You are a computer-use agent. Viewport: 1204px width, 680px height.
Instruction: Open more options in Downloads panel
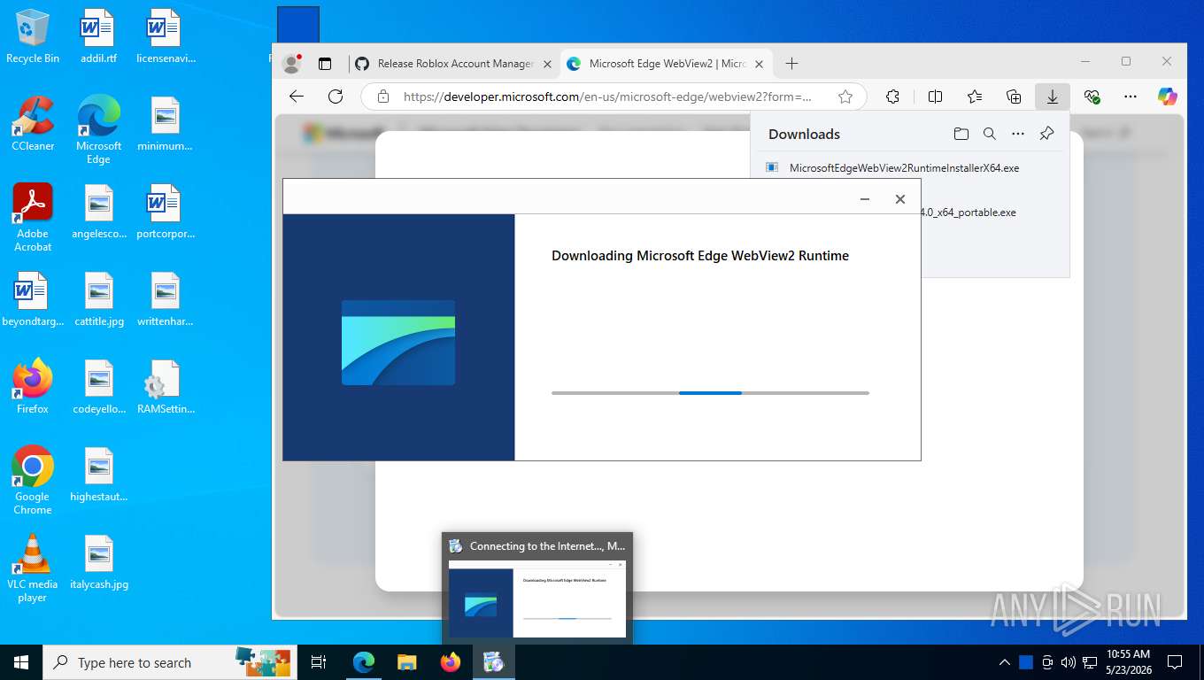point(1018,134)
